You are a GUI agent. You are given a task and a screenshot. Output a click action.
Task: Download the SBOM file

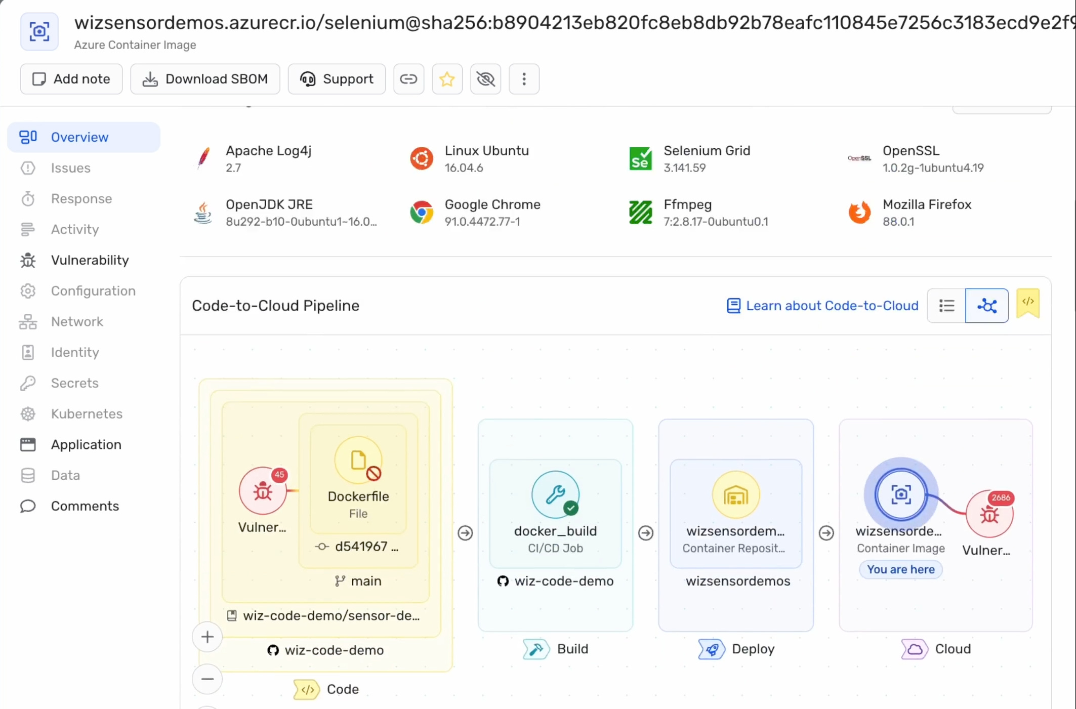click(x=205, y=79)
